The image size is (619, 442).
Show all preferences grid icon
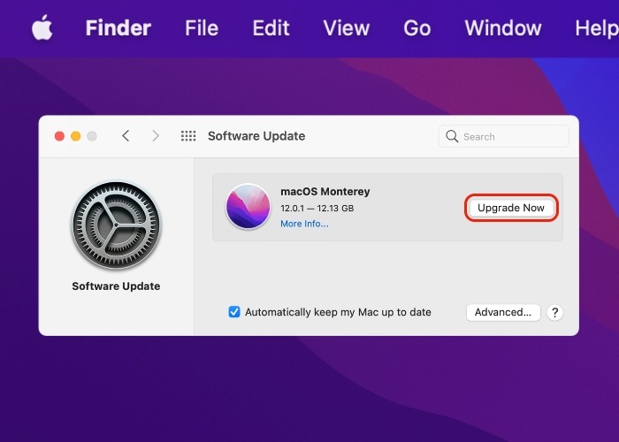coord(188,136)
